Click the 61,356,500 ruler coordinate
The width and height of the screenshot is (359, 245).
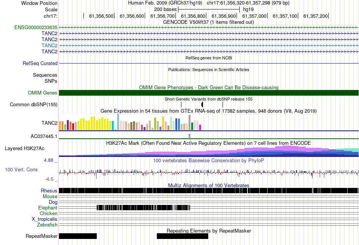click(101, 16)
